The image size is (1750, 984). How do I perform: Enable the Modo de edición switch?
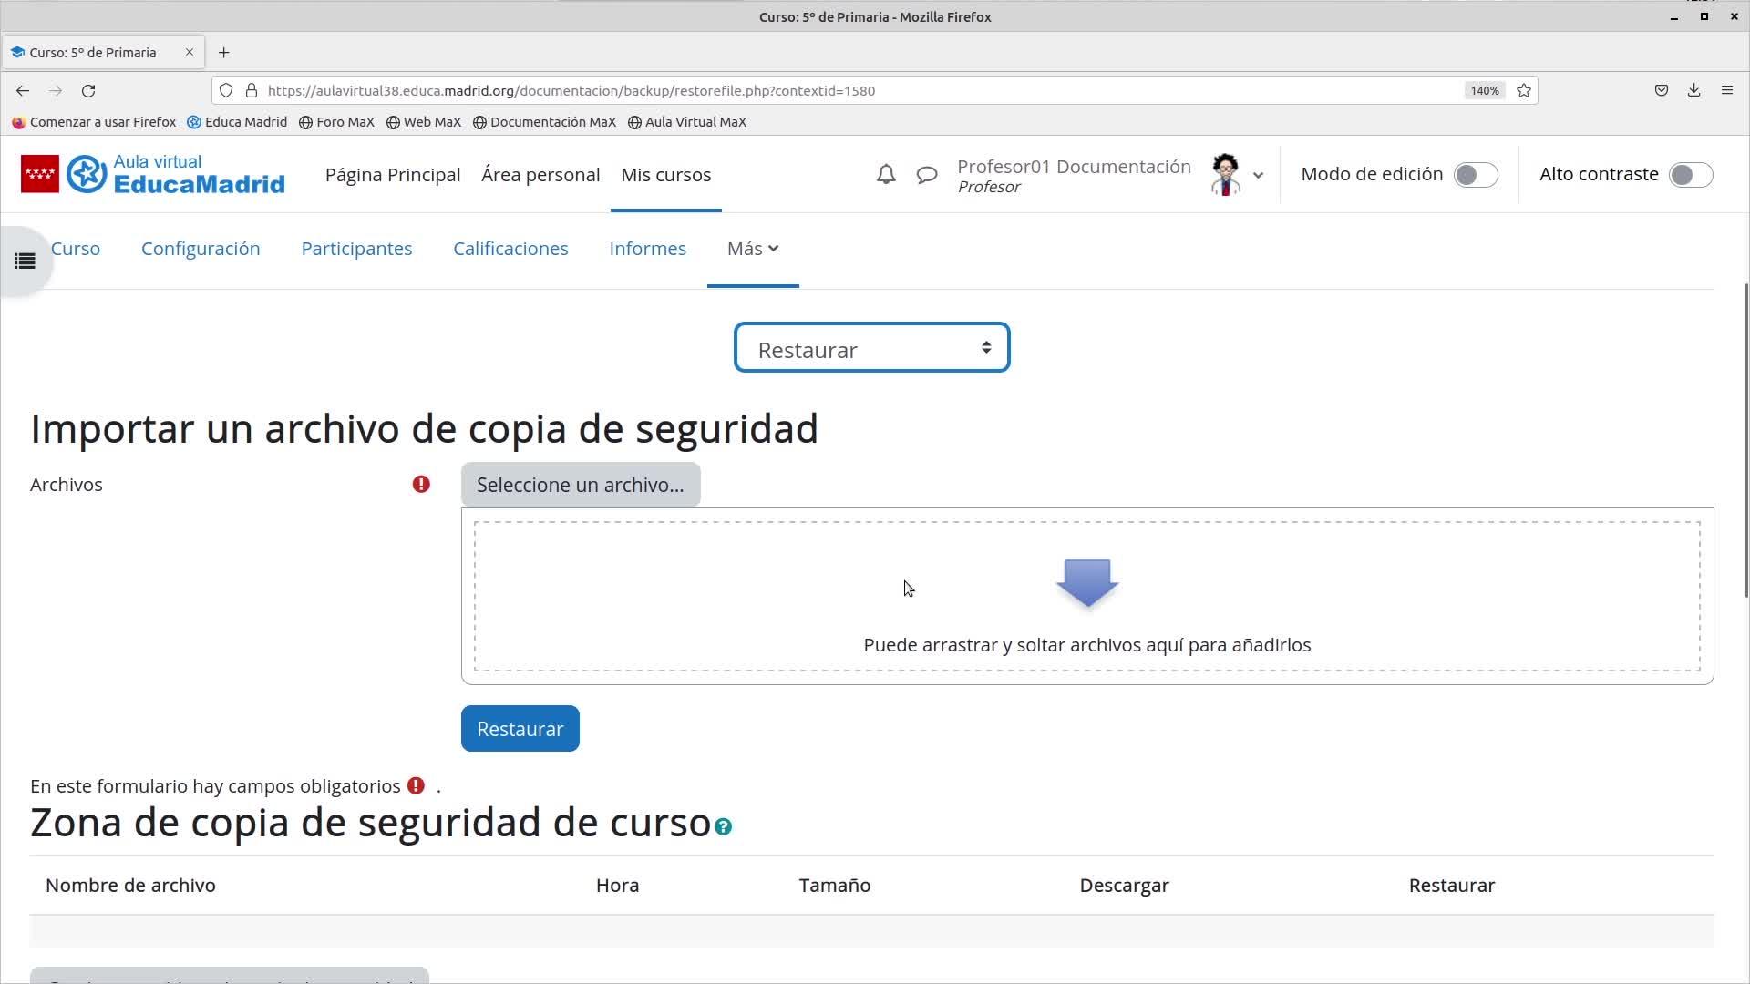[1475, 175]
